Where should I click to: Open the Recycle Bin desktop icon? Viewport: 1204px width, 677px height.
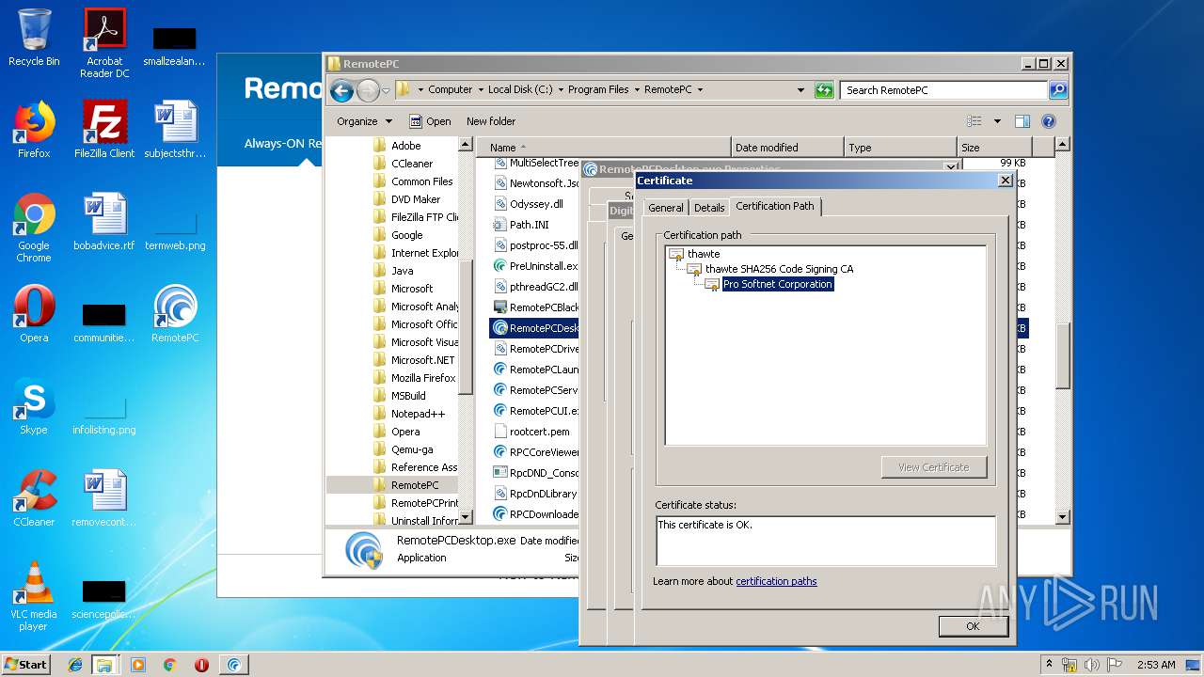click(x=34, y=38)
